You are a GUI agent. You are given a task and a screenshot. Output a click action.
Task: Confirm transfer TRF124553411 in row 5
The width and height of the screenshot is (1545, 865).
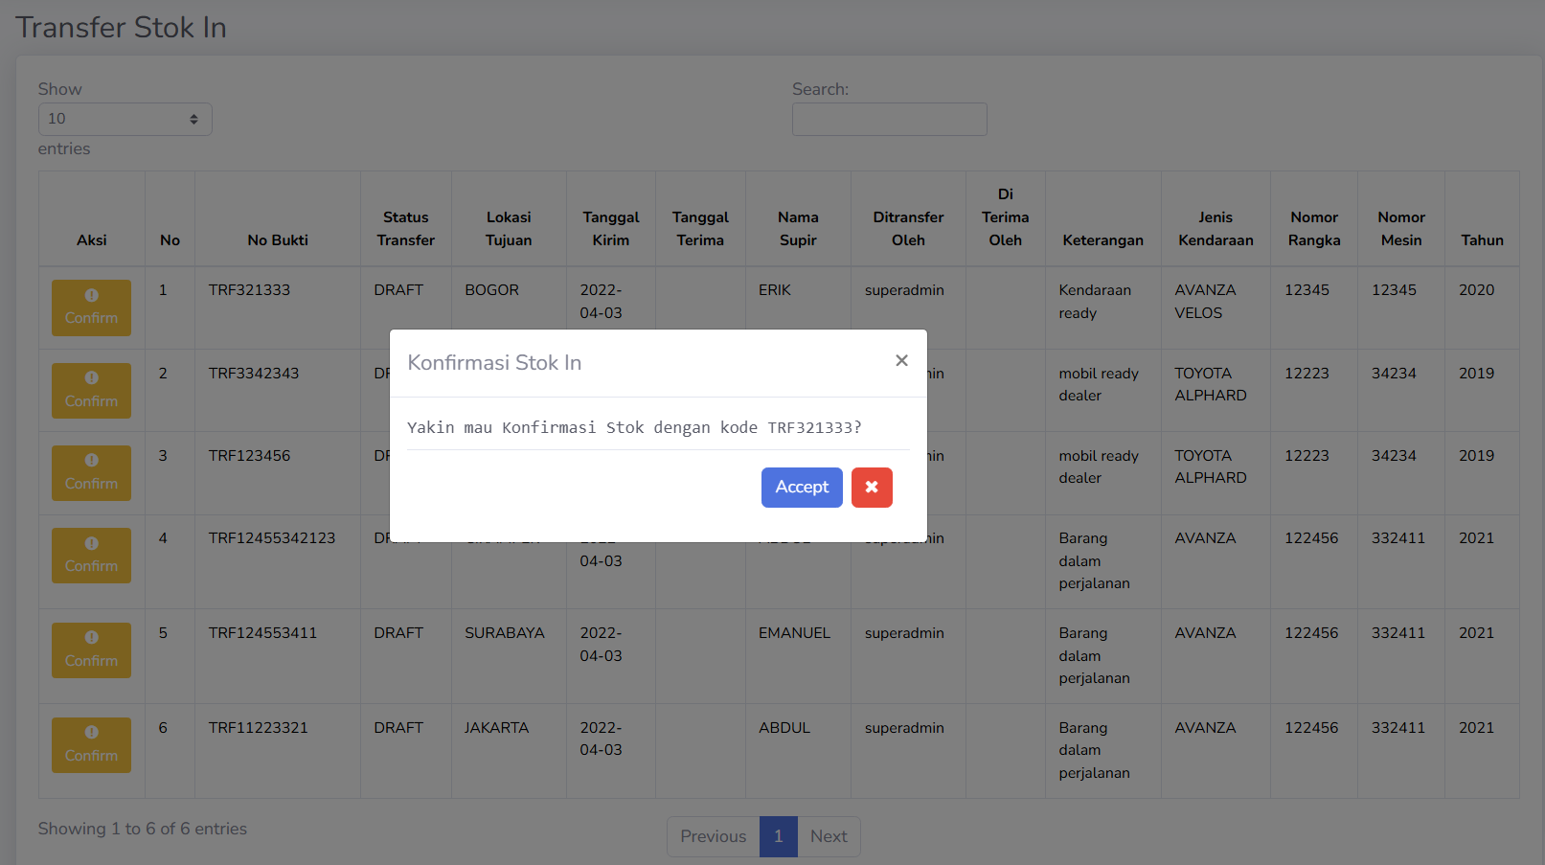pos(91,650)
